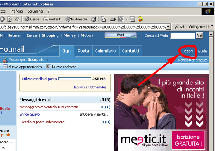Viewport: 215px width, 151px height.
Task: Go to Hotmail link in MSN bar
Action: 14,35
